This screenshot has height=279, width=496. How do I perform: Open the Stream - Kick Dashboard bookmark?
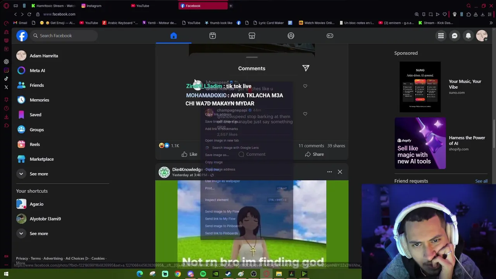[x=435, y=23]
